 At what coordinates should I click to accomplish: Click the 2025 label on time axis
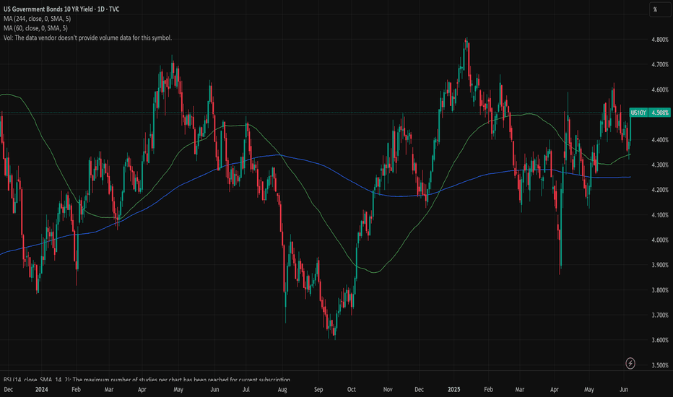point(453,390)
